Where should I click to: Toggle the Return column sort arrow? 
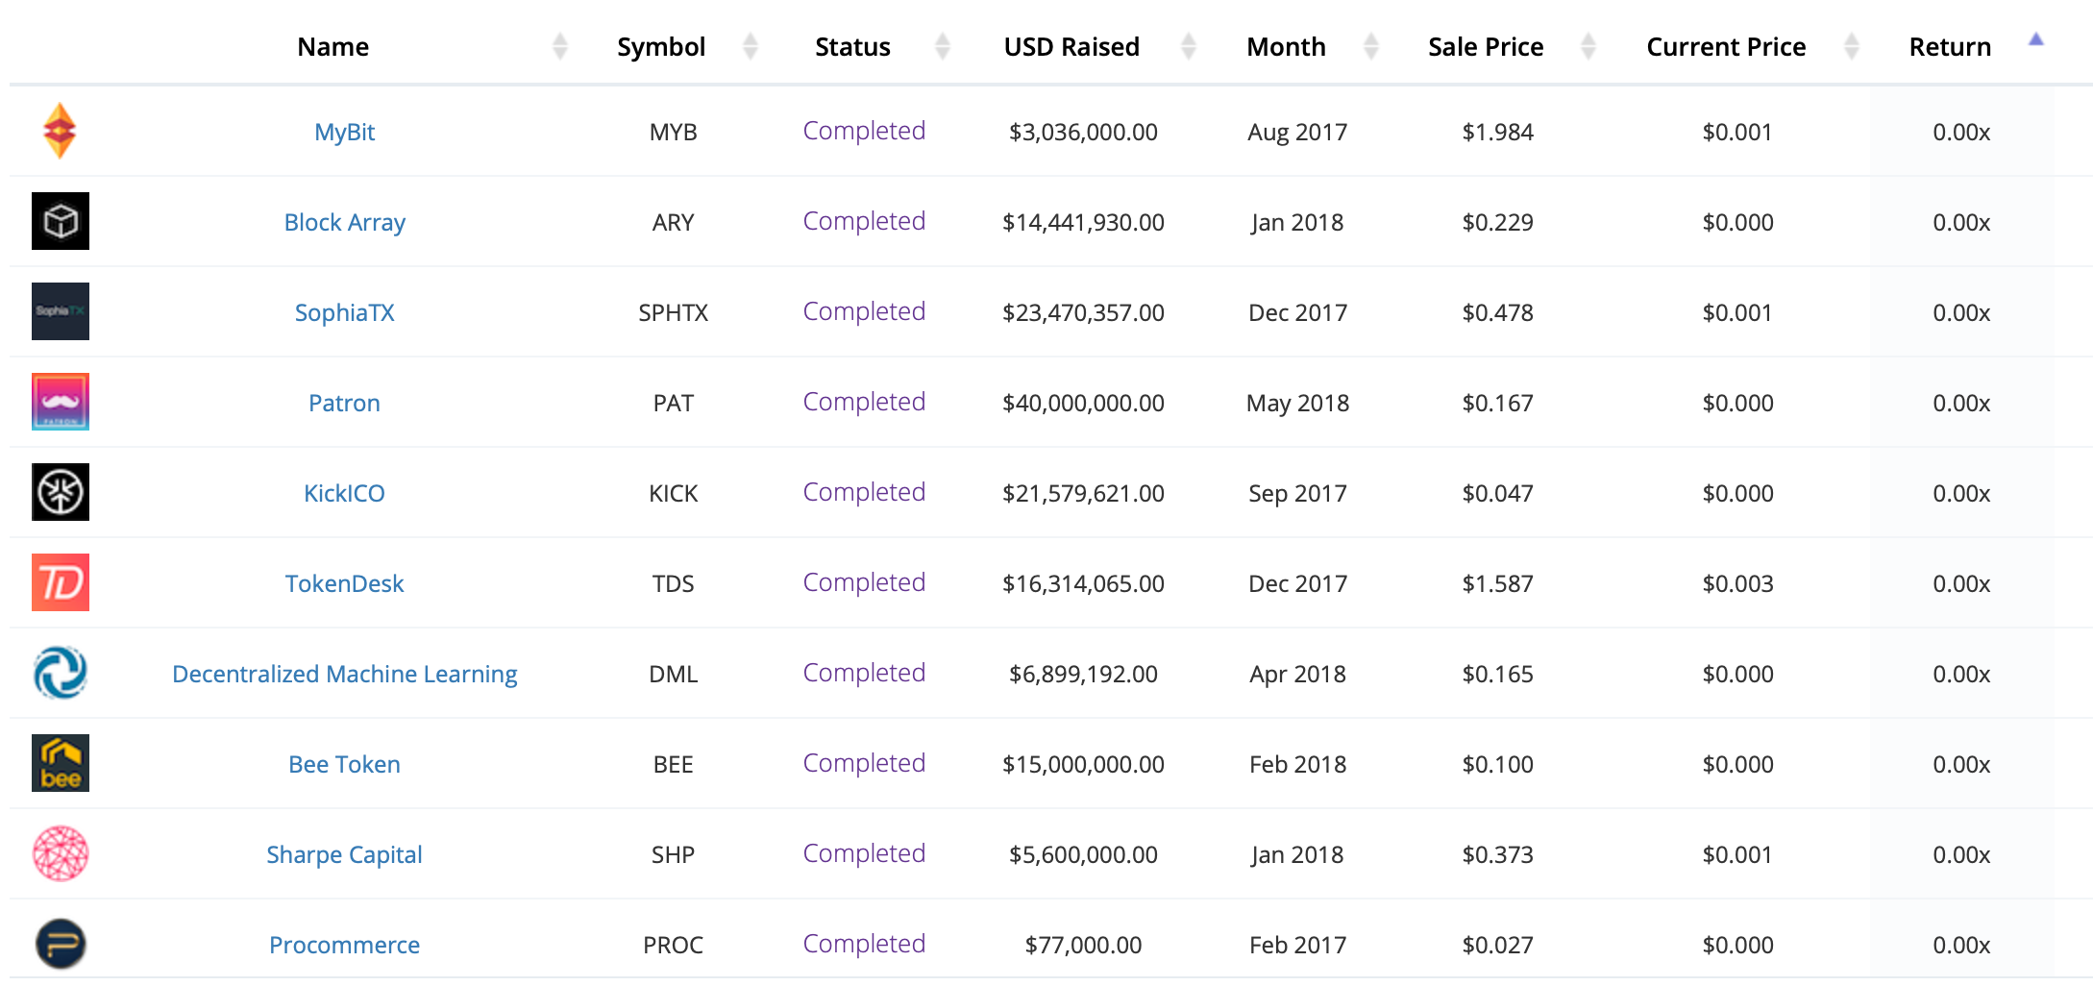pyautogui.click(x=2035, y=40)
